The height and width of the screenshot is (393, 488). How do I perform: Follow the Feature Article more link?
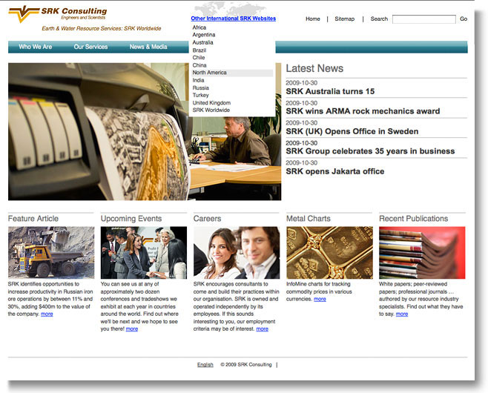47,314
